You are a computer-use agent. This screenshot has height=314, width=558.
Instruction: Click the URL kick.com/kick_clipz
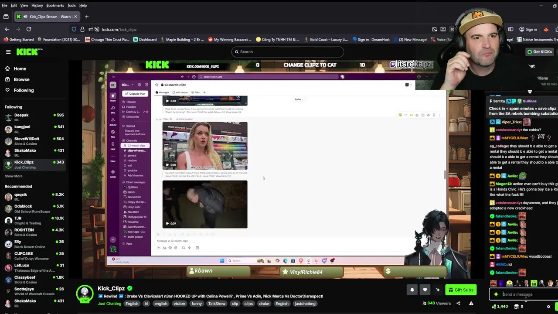[119, 29]
